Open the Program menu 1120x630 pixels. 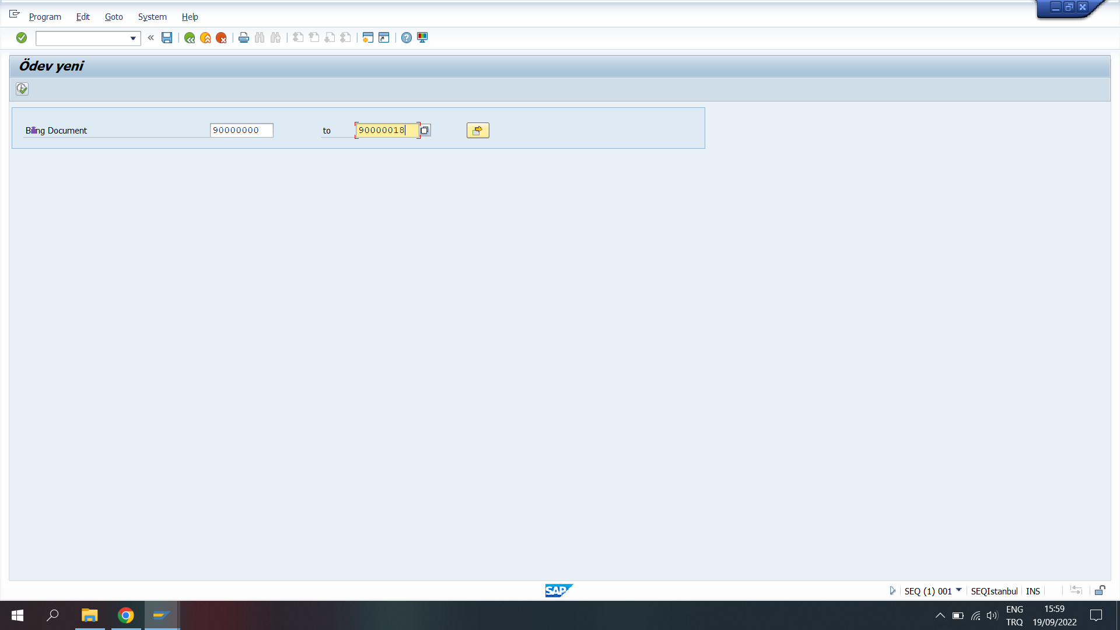pyautogui.click(x=45, y=17)
